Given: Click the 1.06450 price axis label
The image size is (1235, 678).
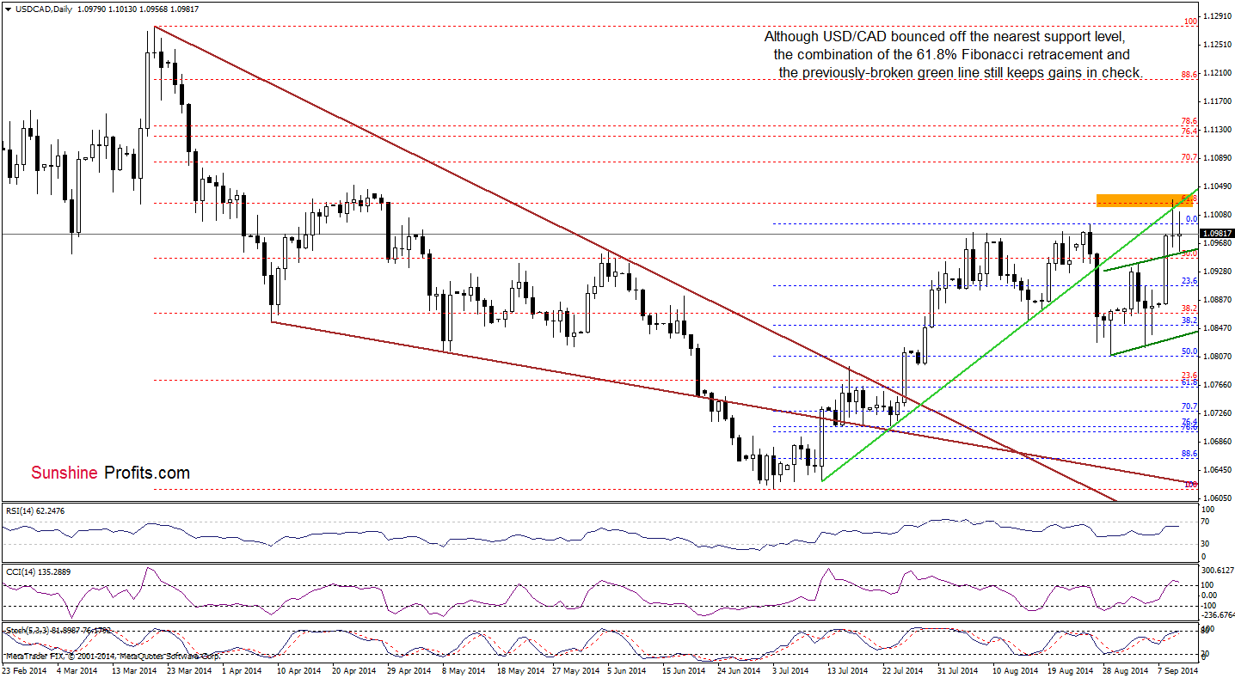Looking at the screenshot, I should click(x=1215, y=470).
